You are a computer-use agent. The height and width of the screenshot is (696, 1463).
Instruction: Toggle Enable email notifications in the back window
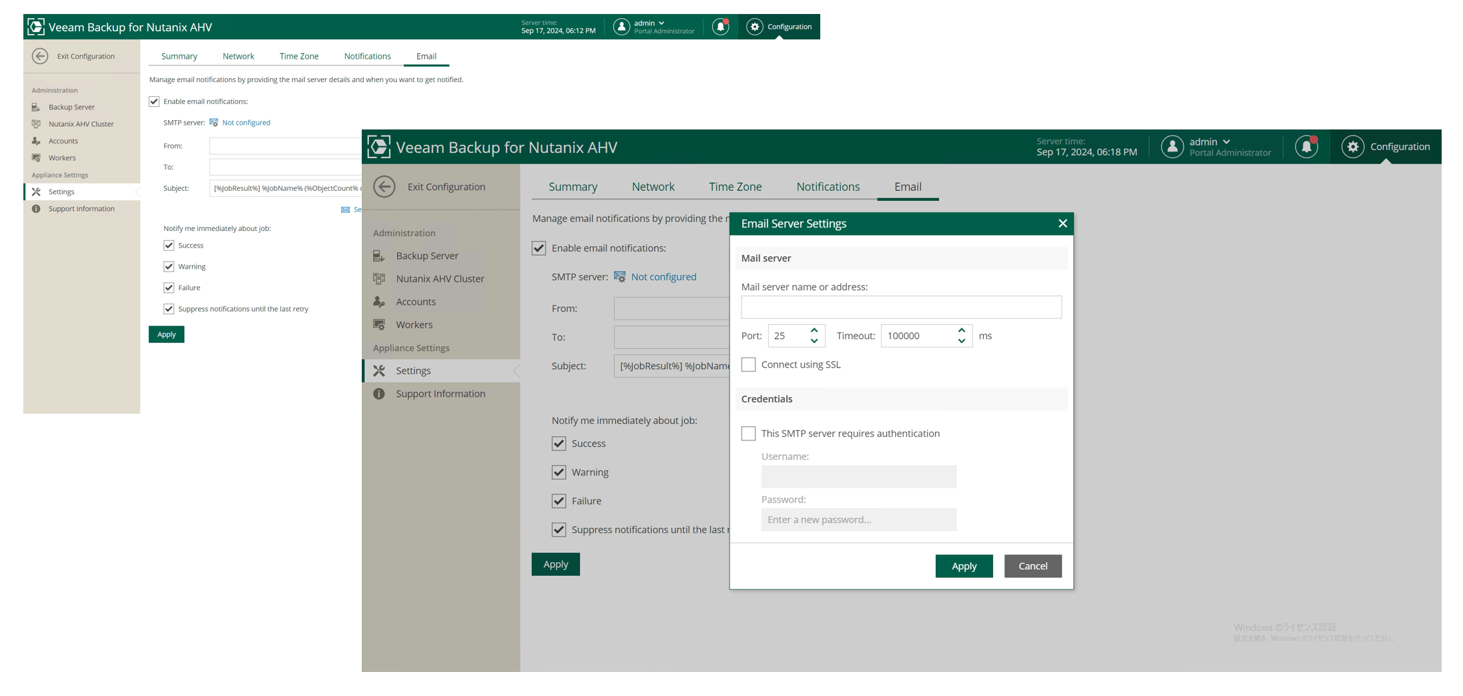[154, 101]
